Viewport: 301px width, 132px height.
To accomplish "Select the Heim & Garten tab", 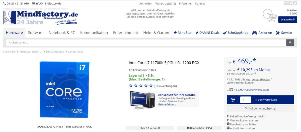I will click(x=156, y=33).
